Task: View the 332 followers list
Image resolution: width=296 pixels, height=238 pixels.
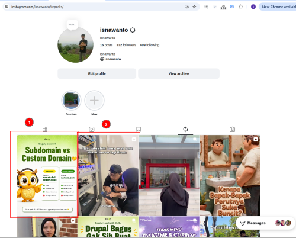Action: [x=126, y=45]
